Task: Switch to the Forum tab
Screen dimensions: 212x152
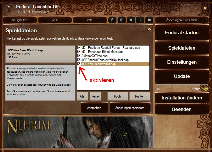Action: point(54,20)
